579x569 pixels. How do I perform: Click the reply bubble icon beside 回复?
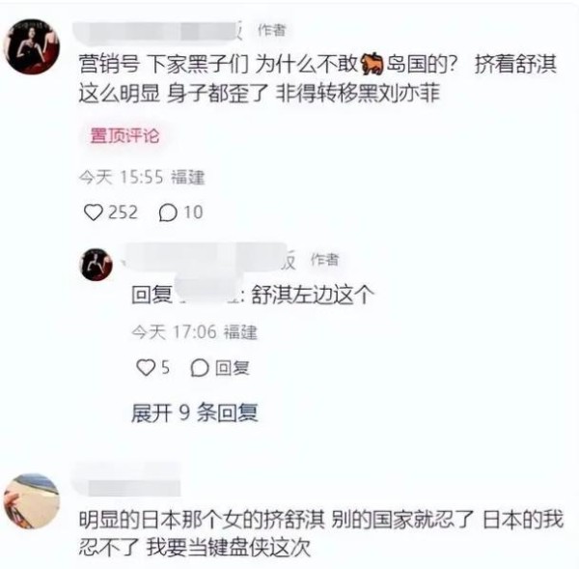tap(200, 368)
